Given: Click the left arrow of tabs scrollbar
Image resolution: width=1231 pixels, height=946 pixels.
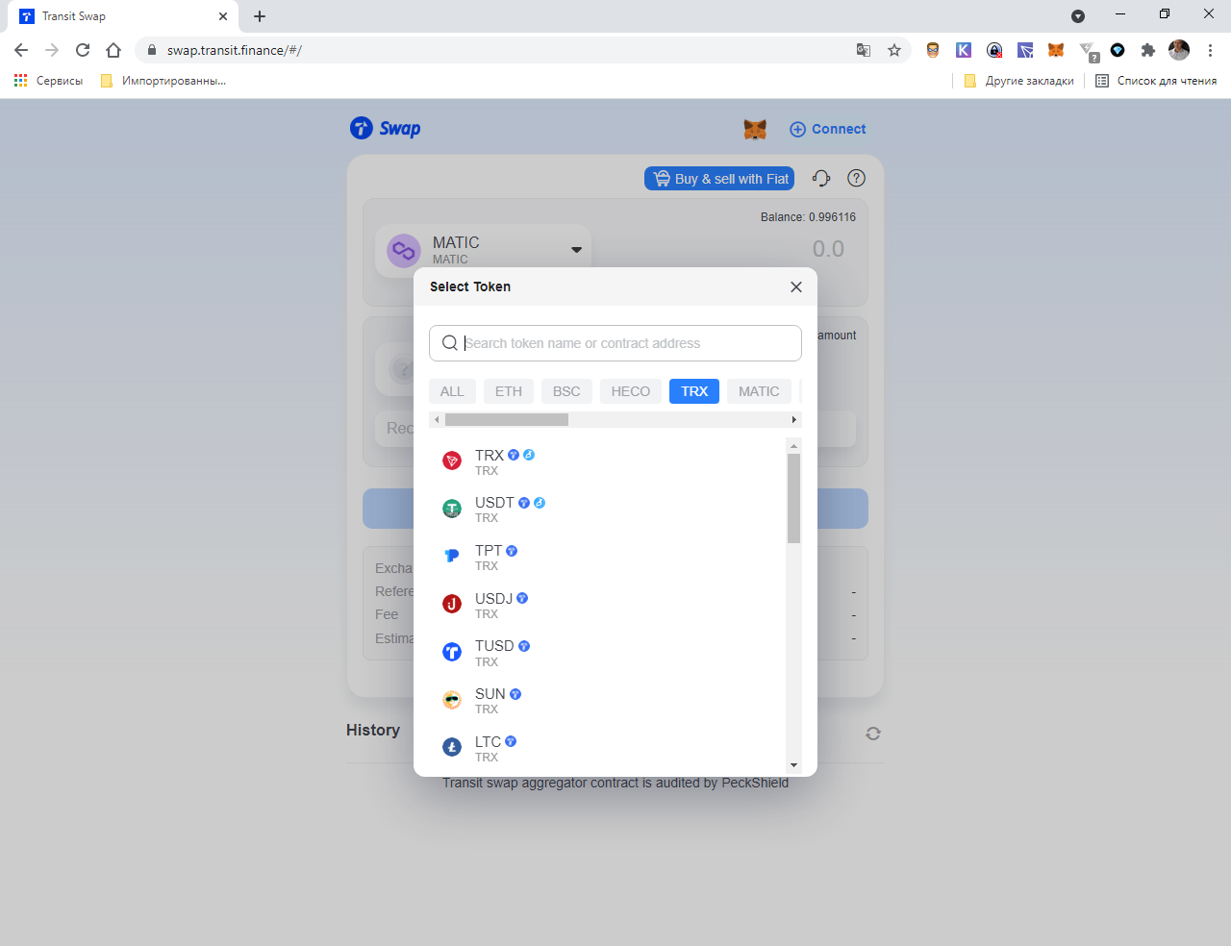Looking at the screenshot, I should pos(437,420).
